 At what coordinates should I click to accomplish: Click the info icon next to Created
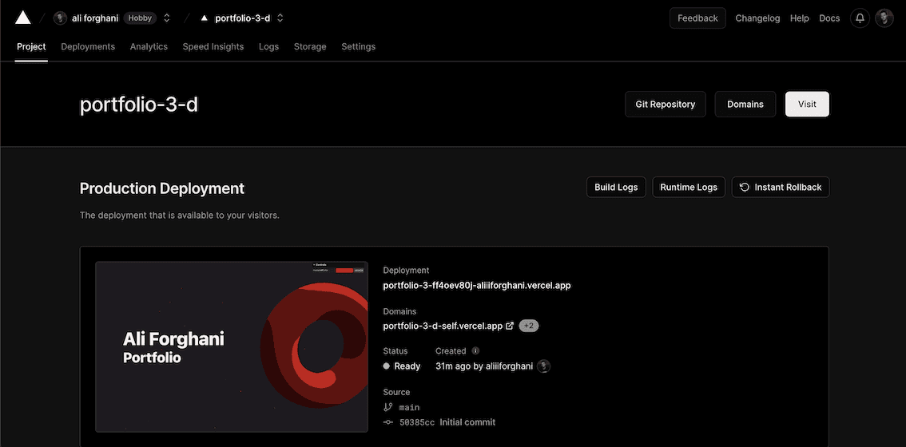(x=475, y=350)
